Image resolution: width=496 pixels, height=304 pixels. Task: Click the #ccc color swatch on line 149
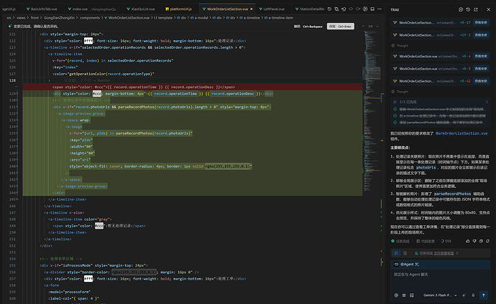[99, 226]
